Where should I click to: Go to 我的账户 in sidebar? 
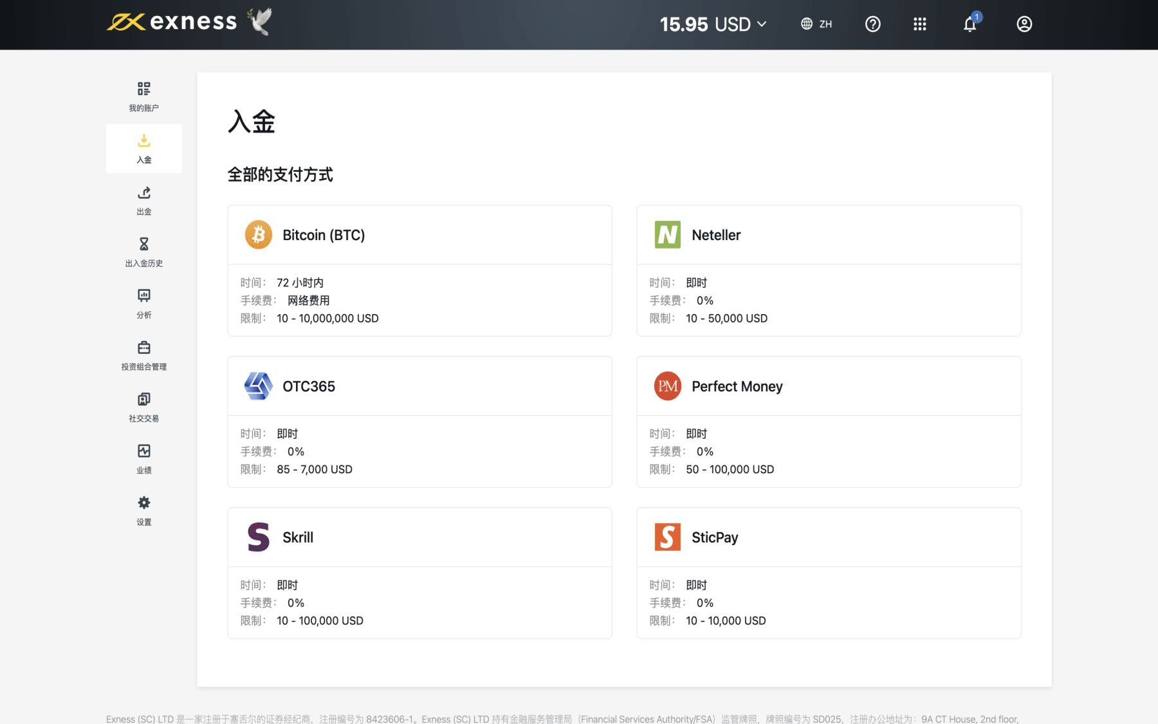point(143,97)
